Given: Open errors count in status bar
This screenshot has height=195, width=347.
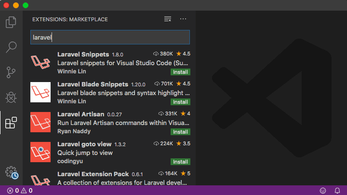Looking at the screenshot, I should (13, 191).
